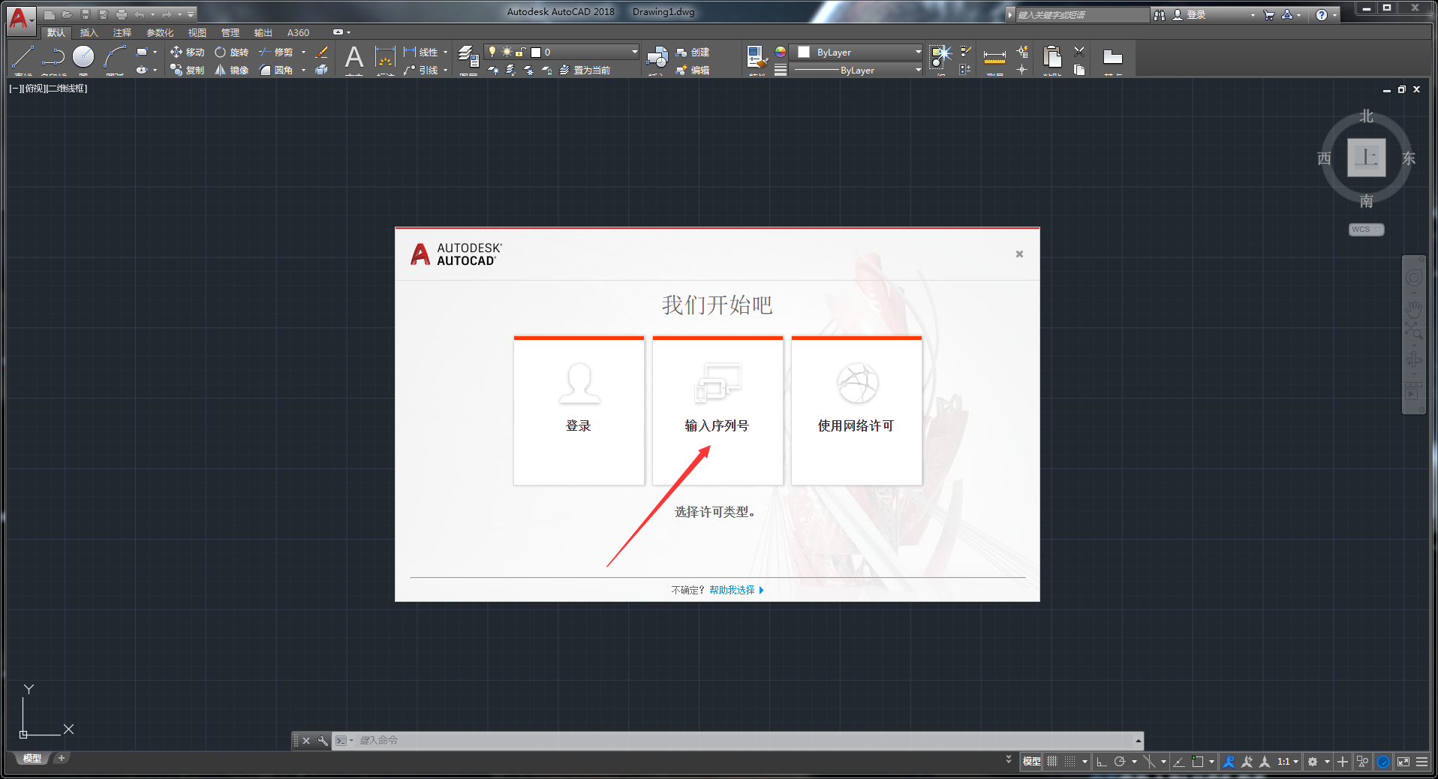Toggle polar tracking in status bar
1438x779 pixels.
[1120, 761]
